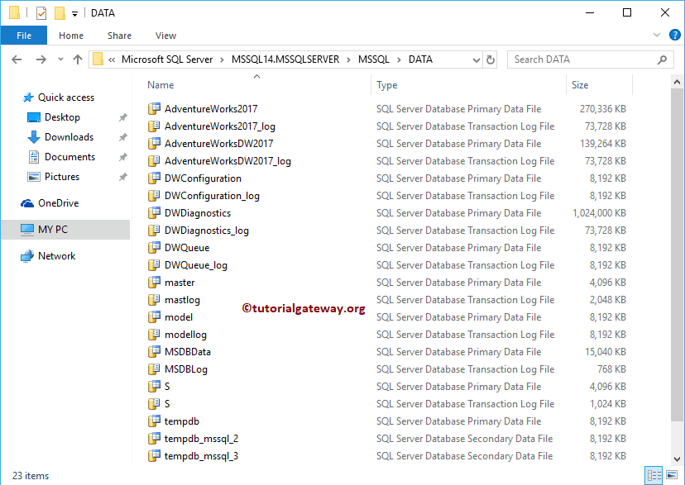Viewport: 685px width, 485px height.
Task: Navigate back using the back arrow
Action: [16, 59]
